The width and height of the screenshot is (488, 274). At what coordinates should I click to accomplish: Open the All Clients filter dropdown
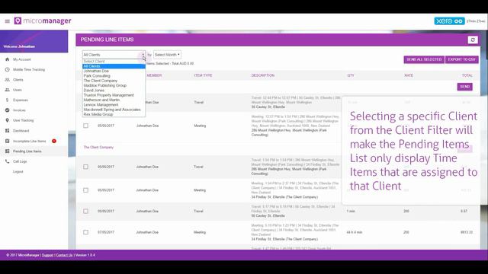click(x=114, y=55)
